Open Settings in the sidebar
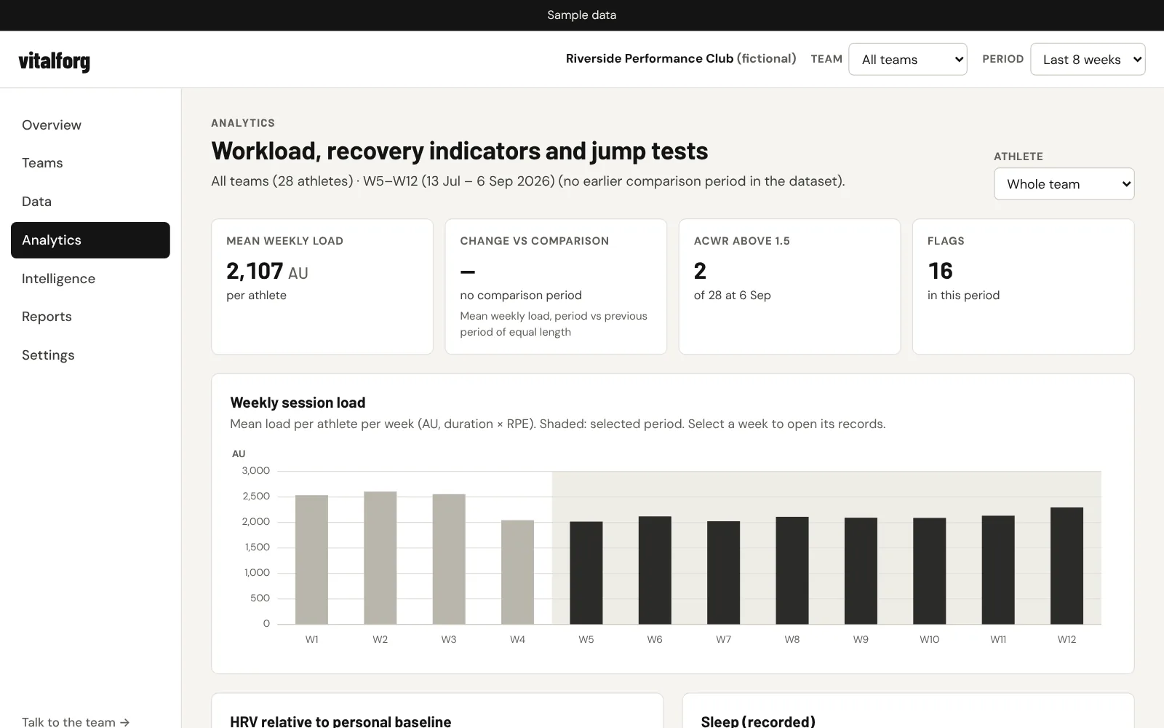The image size is (1164, 728). [90, 355]
